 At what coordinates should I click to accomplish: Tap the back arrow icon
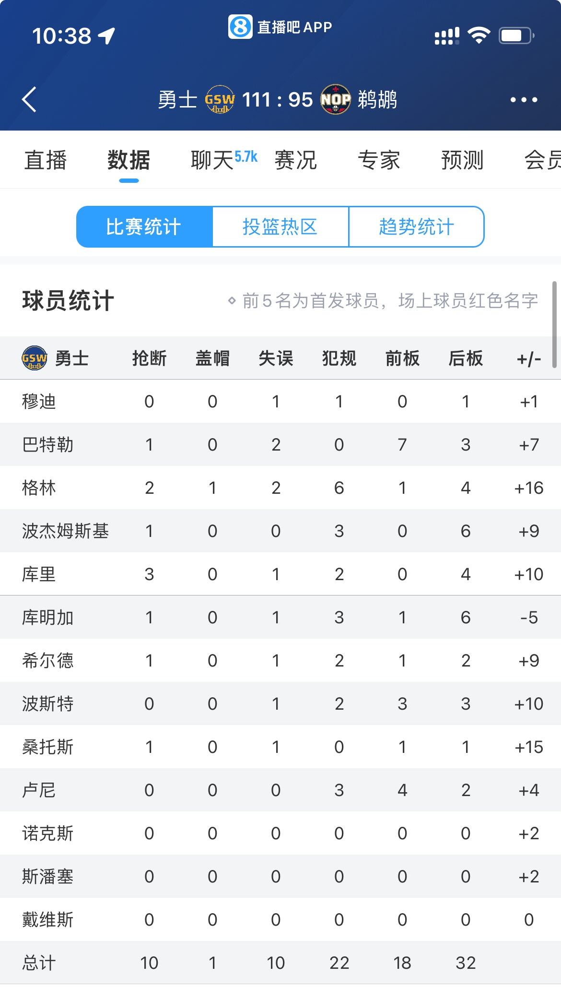tap(29, 100)
